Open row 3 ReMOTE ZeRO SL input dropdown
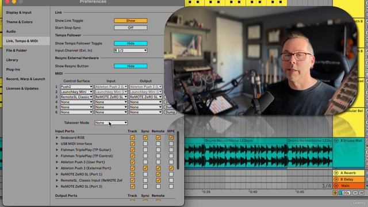The height and width of the screenshot is (207, 368). (x=111, y=97)
